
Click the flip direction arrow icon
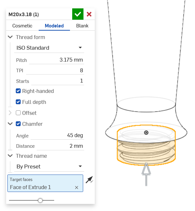tap(89, 180)
